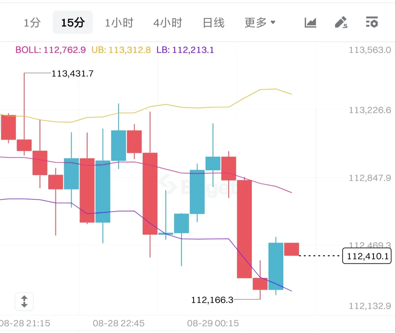This screenshot has height=333, width=395.
Task: Switch to the 1分 timeframe
Action: (32, 23)
